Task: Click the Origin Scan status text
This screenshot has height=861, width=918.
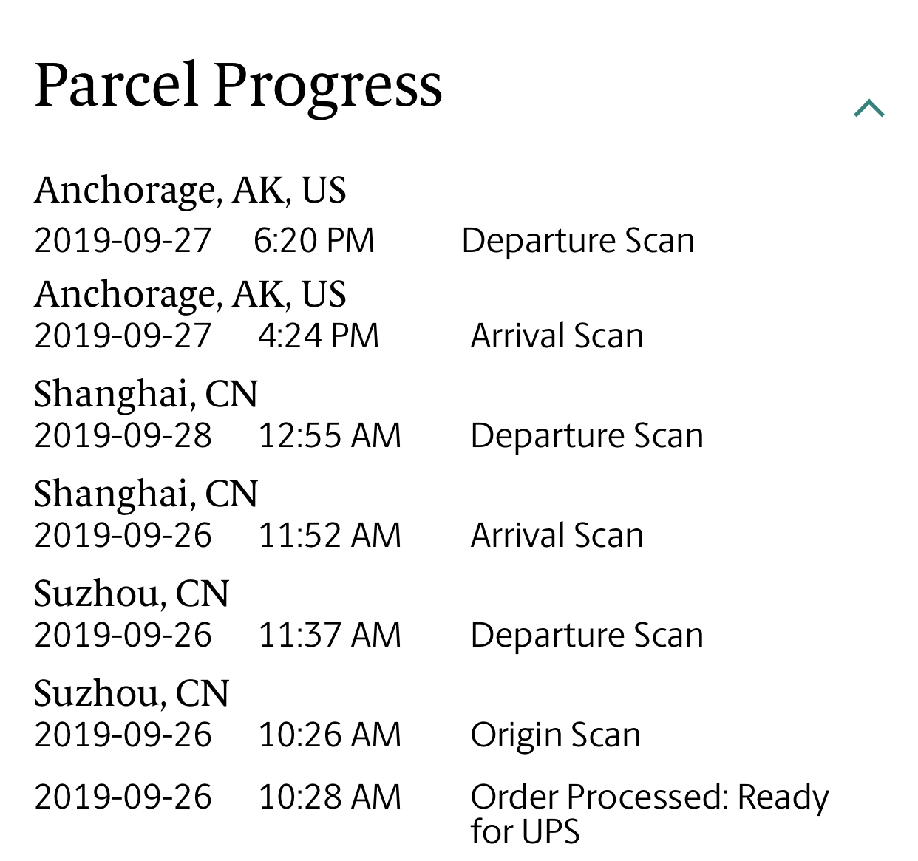Action: pyautogui.click(x=556, y=736)
